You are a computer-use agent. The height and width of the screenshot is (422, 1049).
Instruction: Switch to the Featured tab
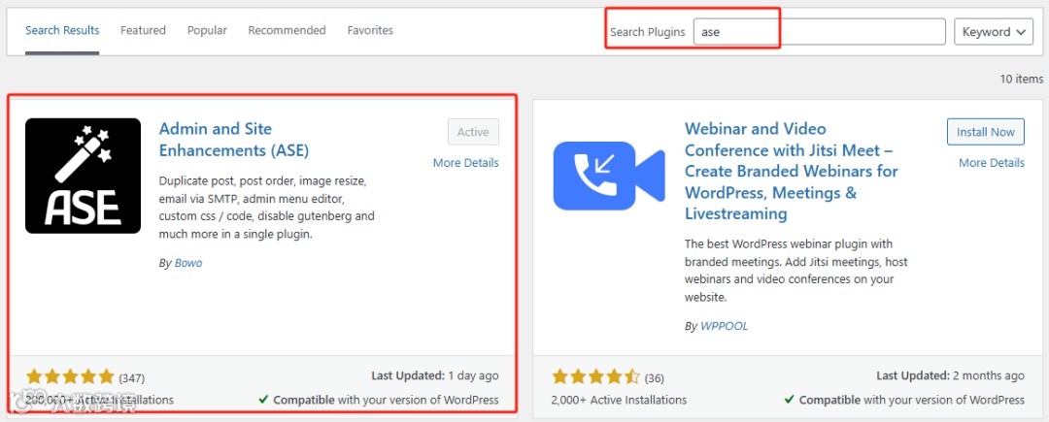tap(143, 31)
